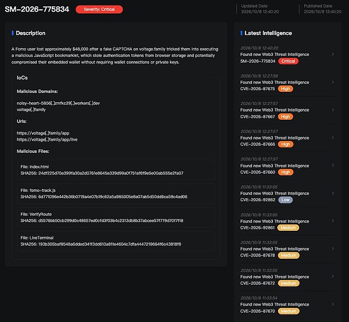Click Medium badge beside CVE-2026-92861
Viewport: 349px width, 322px height.
click(x=288, y=228)
